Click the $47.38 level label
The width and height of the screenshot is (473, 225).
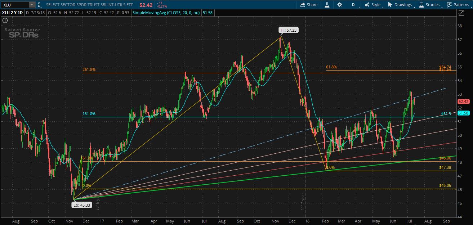click(x=445, y=168)
